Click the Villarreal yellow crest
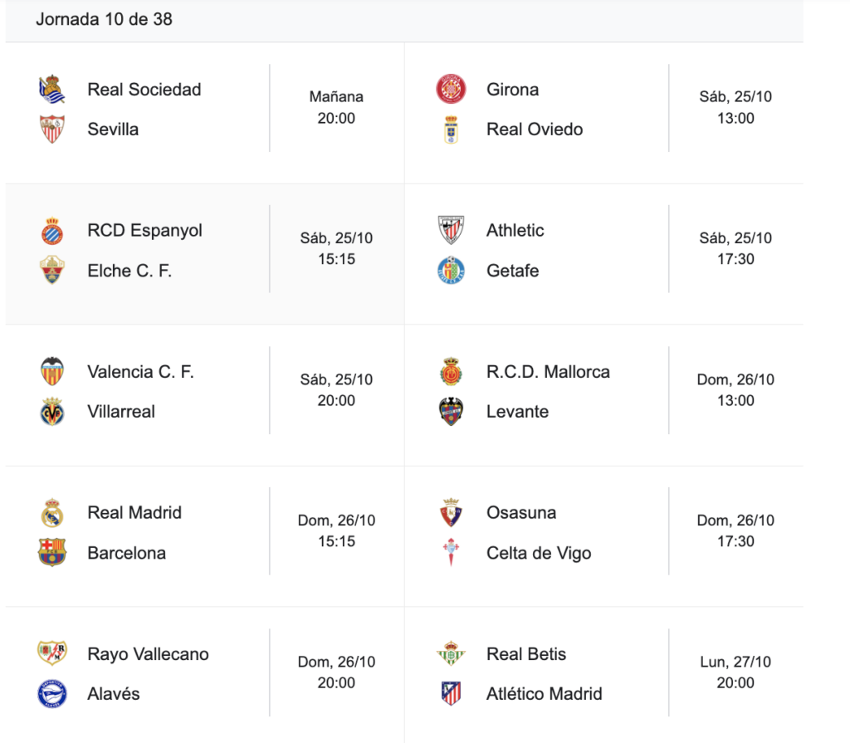The height and width of the screenshot is (743, 850). click(52, 411)
